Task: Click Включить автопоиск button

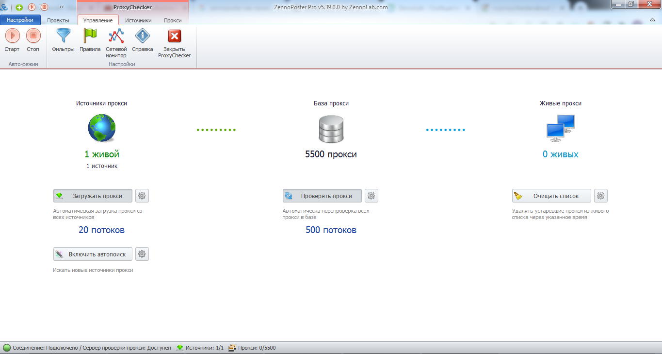Action: point(93,254)
